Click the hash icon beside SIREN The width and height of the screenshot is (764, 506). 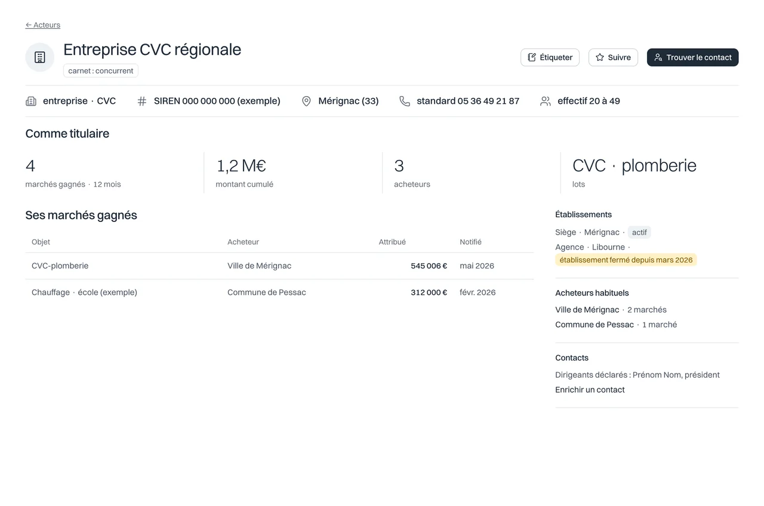142,101
